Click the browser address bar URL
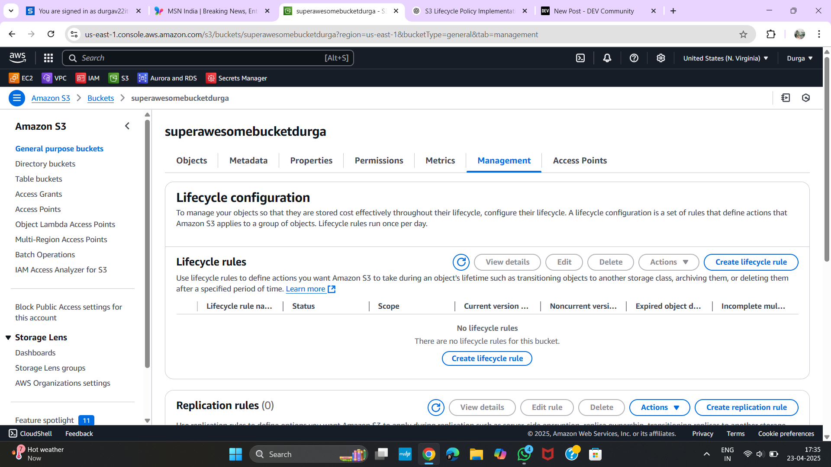The width and height of the screenshot is (831, 467). coord(311,35)
